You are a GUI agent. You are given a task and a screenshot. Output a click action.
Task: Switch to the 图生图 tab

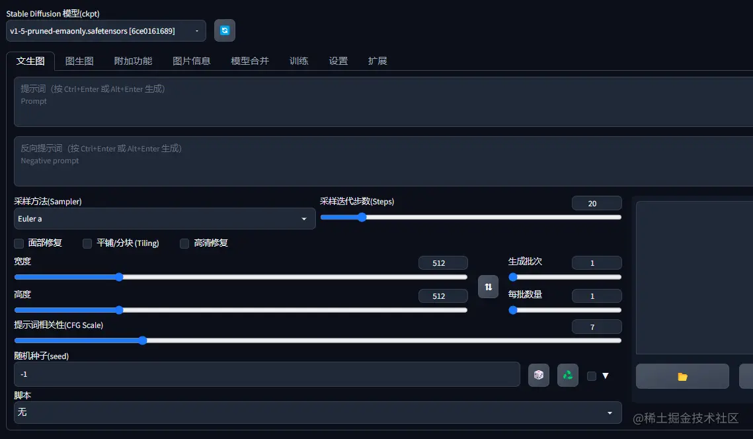(79, 61)
